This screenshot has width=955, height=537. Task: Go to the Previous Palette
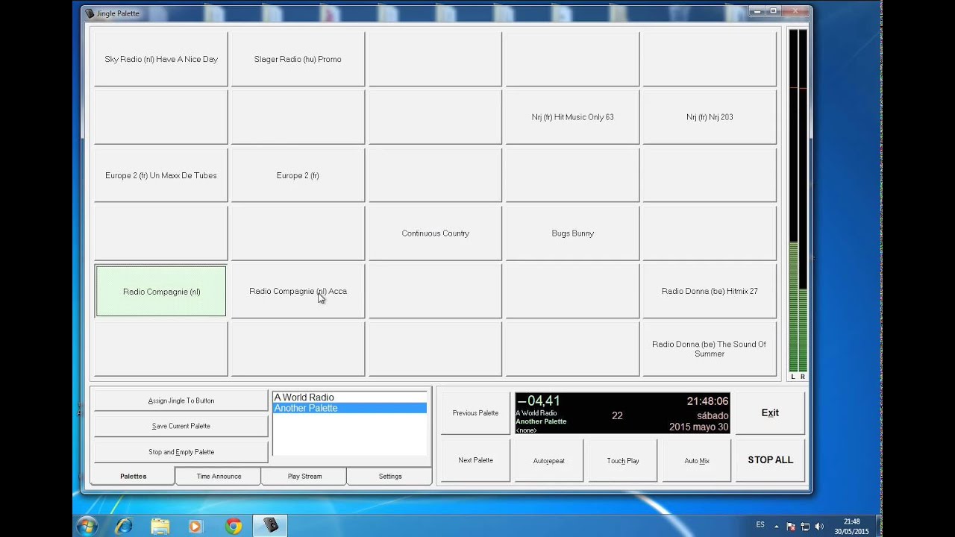(475, 412)
